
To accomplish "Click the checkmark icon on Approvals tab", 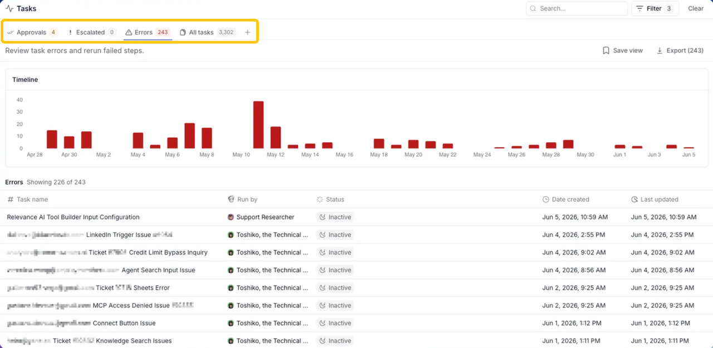I will click(x=10, y=32).
